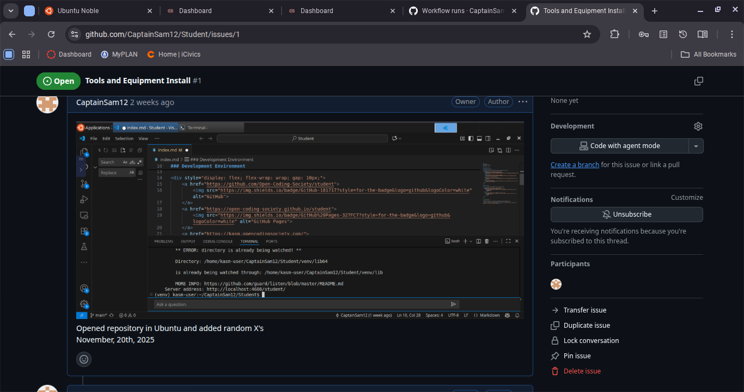Screen dimensions: 744x392
Task: Expand the Code with agent mode dropdown
Action: pyautogui.click(x=696, y=146)
